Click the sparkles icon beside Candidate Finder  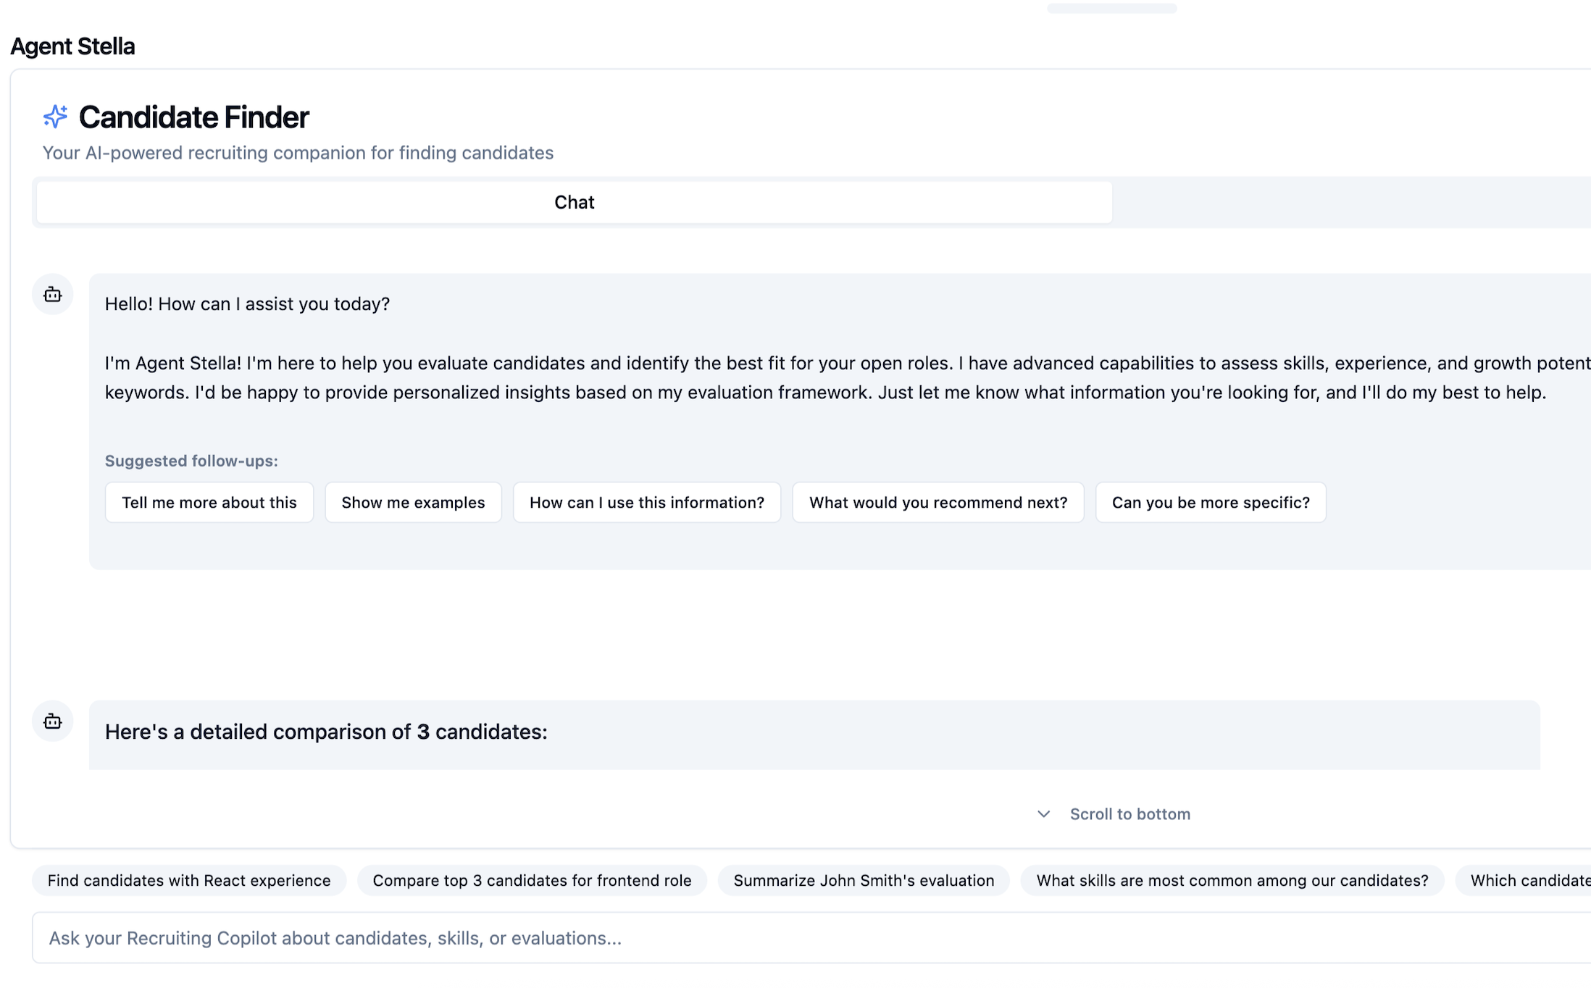point(55,115)
